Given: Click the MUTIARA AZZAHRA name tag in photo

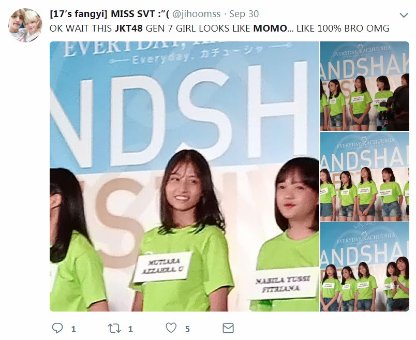Looking at the screenshot, I should click(x=162, y=267).
